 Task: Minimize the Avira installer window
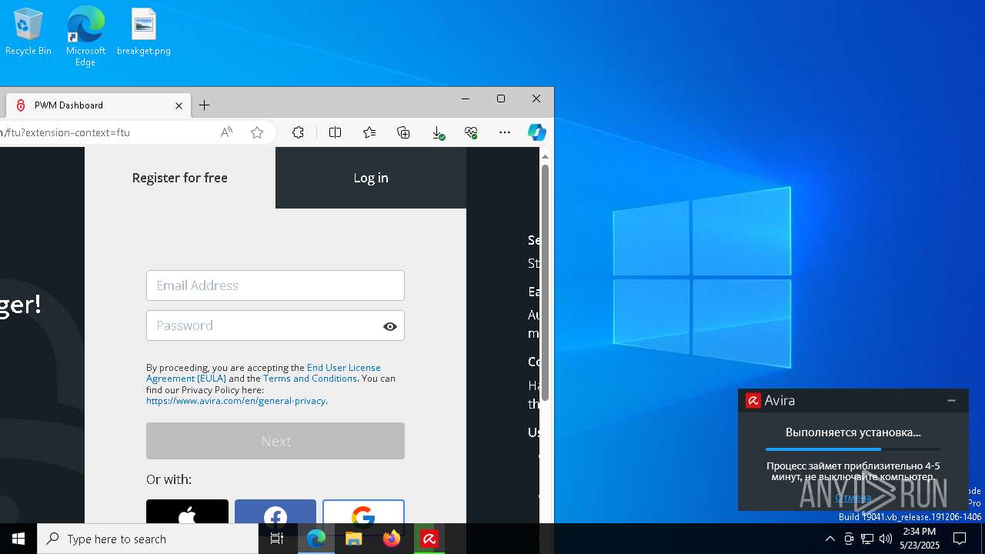click(x=951, y=400)
